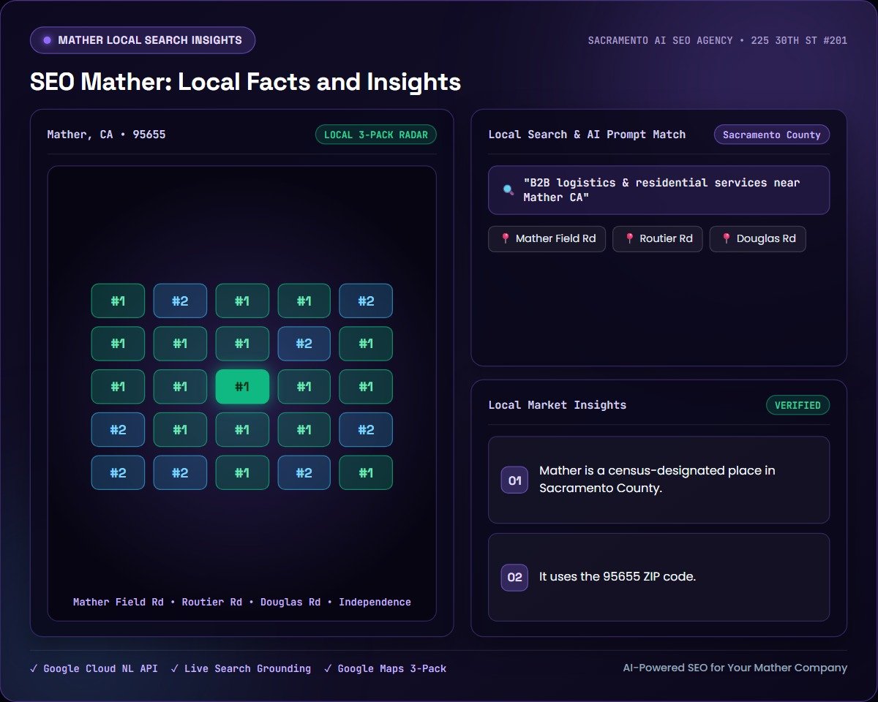Click the pin icon beside Routier Rd
This screenshot has width=878, height=702.
coord(629,239)
